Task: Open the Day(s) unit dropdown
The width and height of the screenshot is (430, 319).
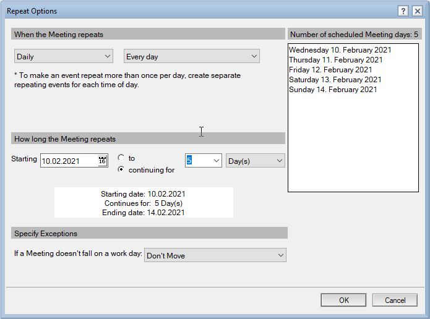Action: pyautogui.click(x=256, y=161)
